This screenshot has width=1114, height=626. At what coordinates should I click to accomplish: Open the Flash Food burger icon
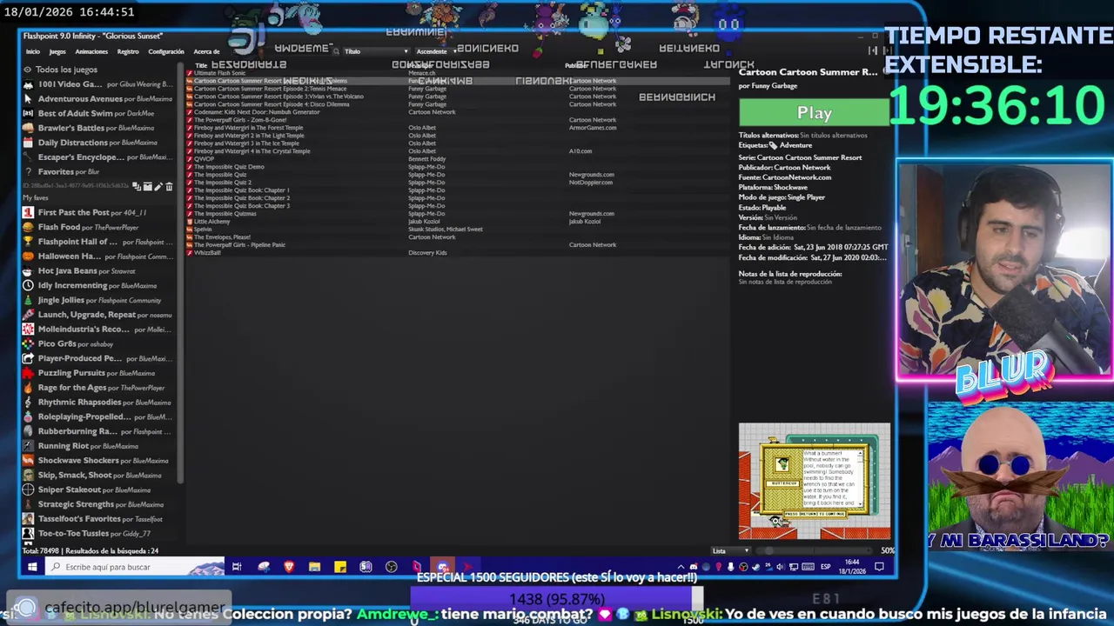click(x=29, y=227)
